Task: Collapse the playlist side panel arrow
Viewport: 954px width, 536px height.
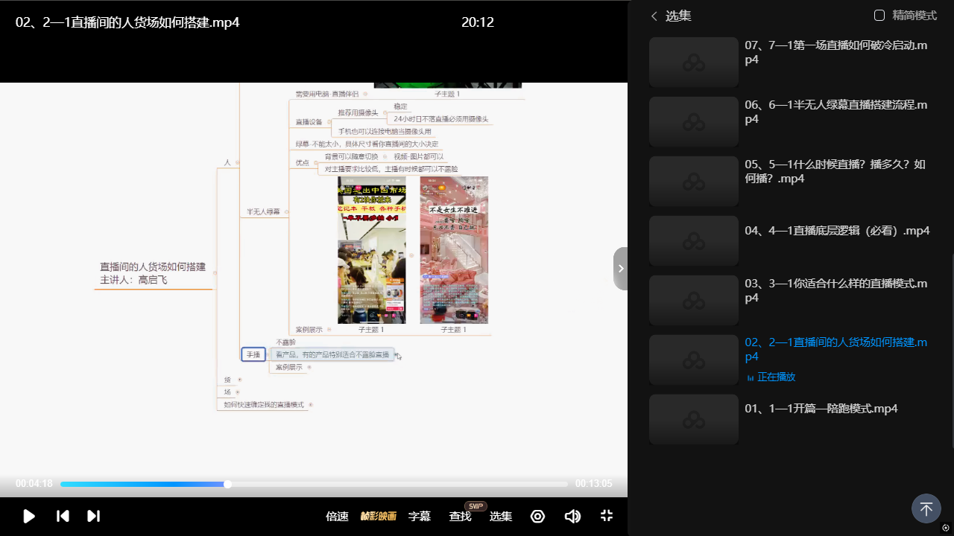Action: 620,268
